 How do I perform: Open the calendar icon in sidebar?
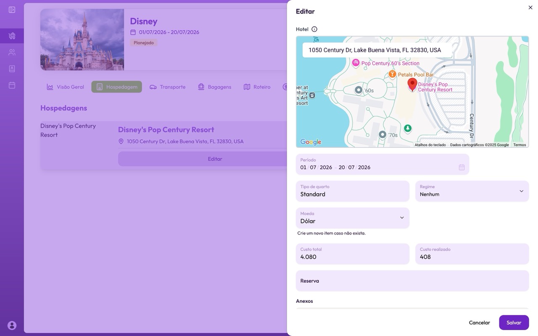(x=12, y=85)
